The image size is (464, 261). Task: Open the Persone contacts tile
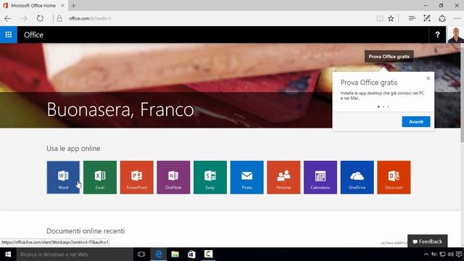pyautogui.click(x=283, y=177)
